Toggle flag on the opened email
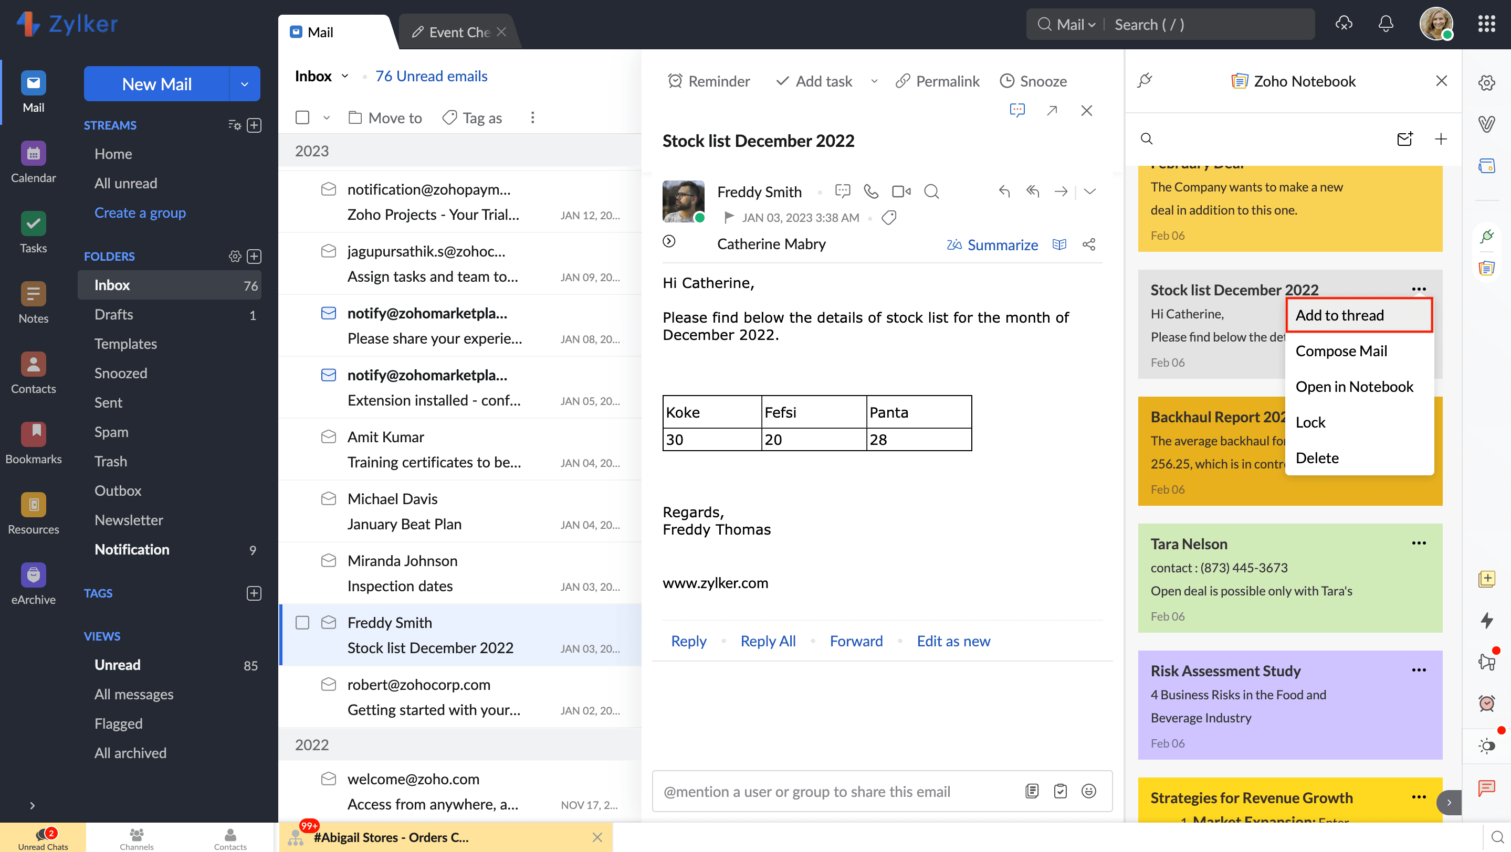1511x852 pixels. click(x=729, y=217)
